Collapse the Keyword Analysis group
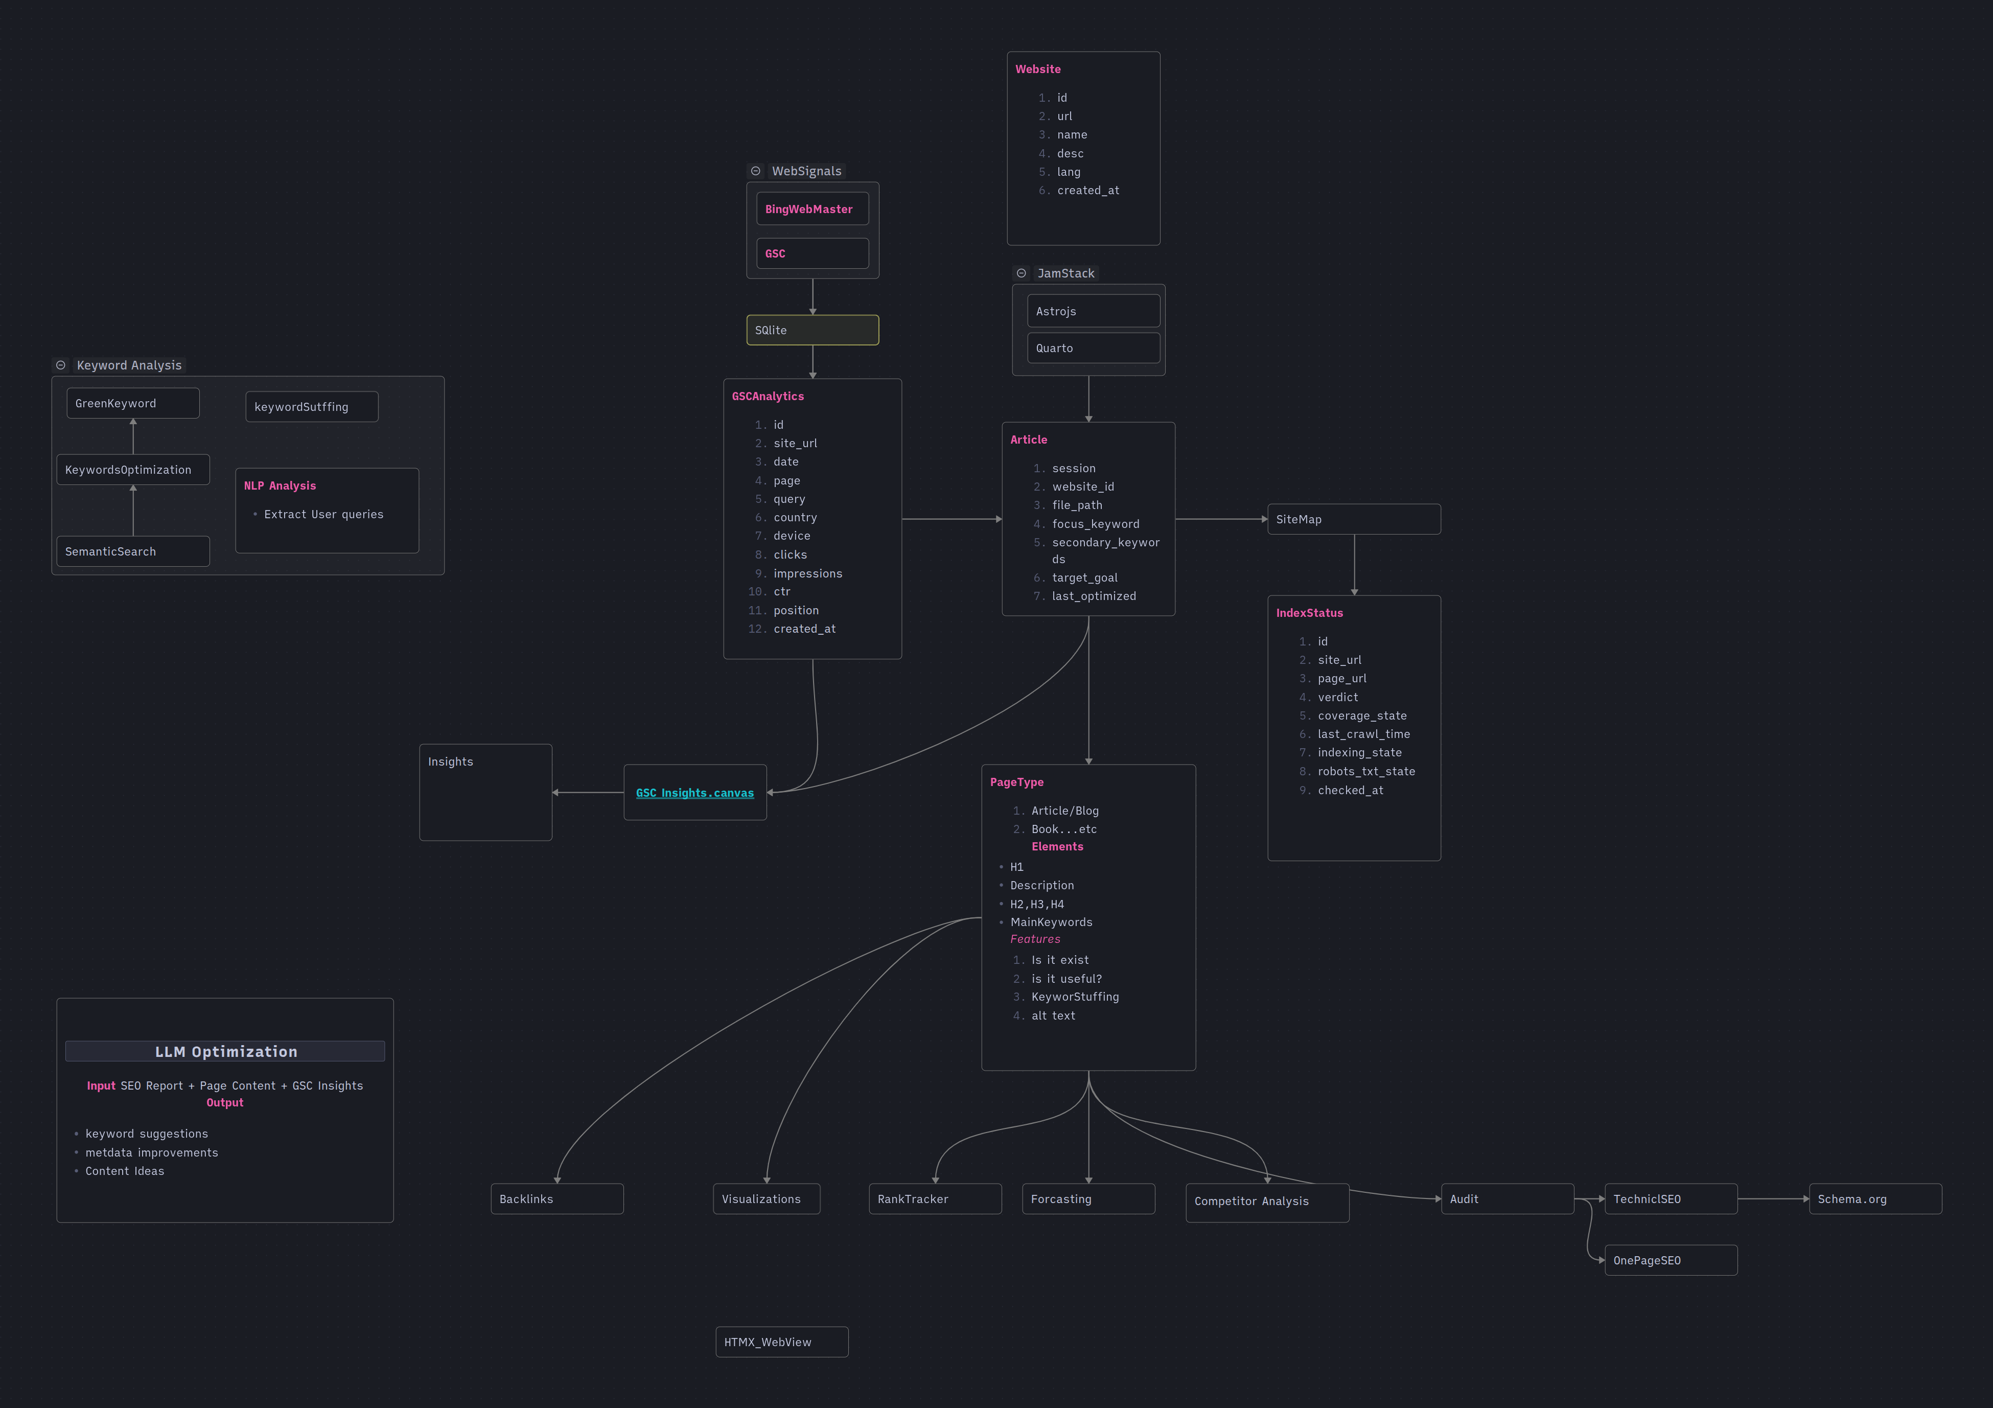The height and width of the screenshot is (1408, 1993). [61, 365]
